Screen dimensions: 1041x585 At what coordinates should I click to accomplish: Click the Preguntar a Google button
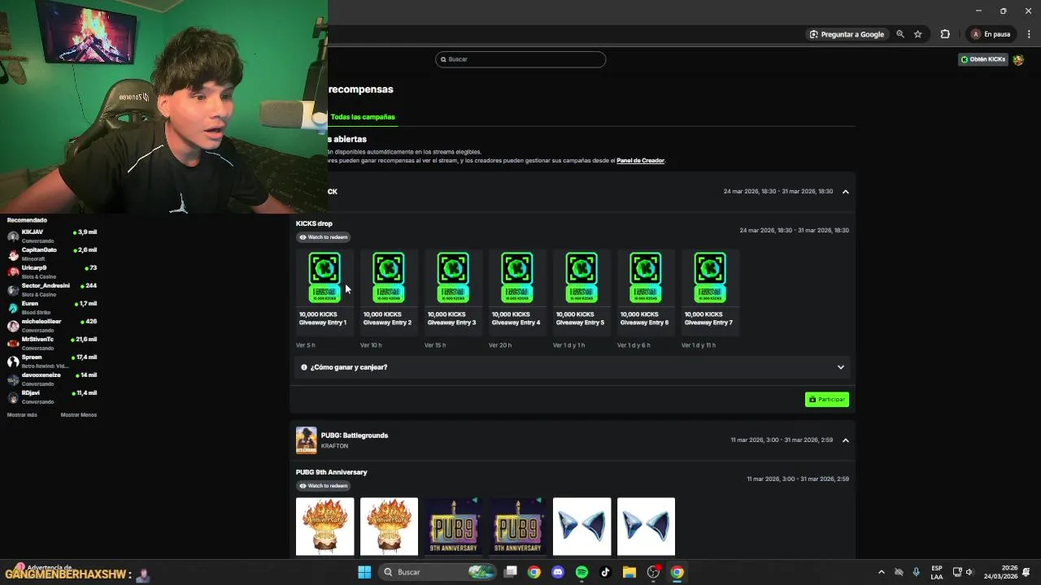pos(847,34)
